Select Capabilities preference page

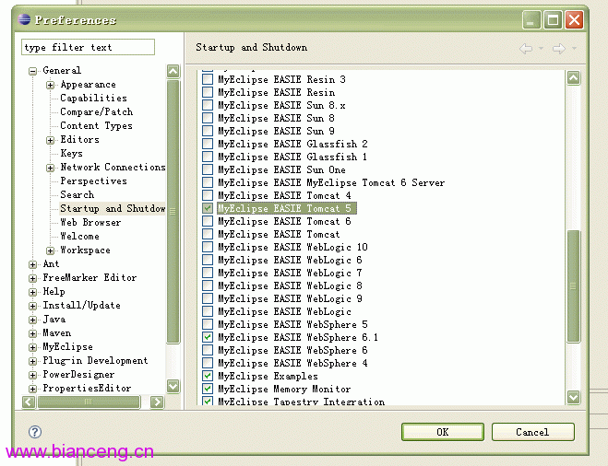click(93, 98)
